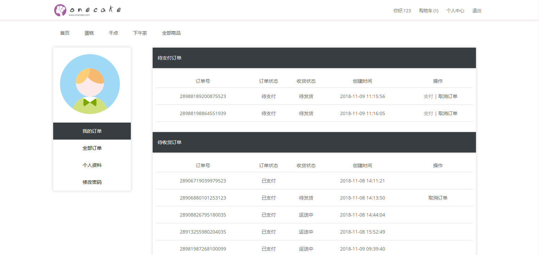The height and width of the screenshot is (255, 539).
Task: Open the 下午茶 category
Action: [x=140, y=33]
